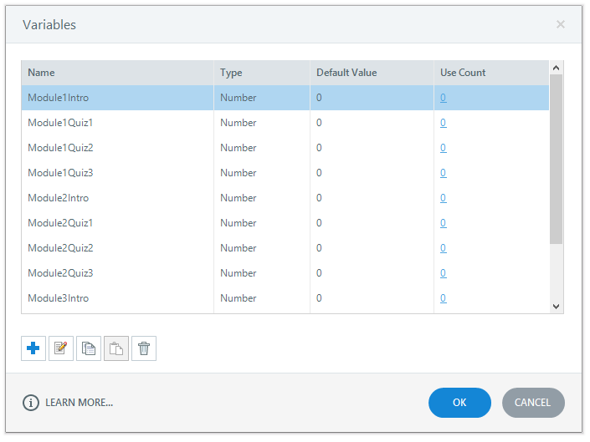Sort by the Type column header
The width and height of the screenshot is (590, 442).
click(231, 73)
